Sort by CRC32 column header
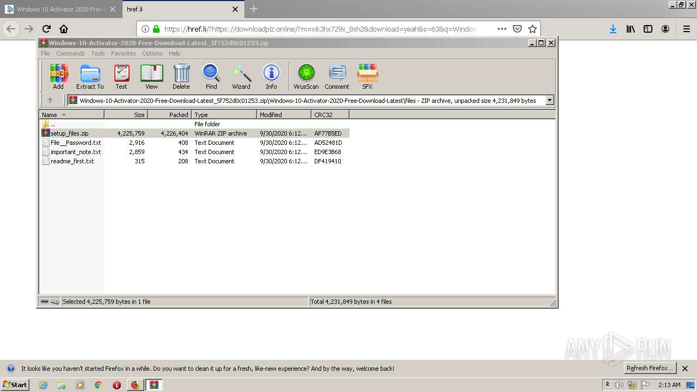Image resolution: width=697 pixels, height=392 pixels. pyautogui.click(x=330, y=115)
